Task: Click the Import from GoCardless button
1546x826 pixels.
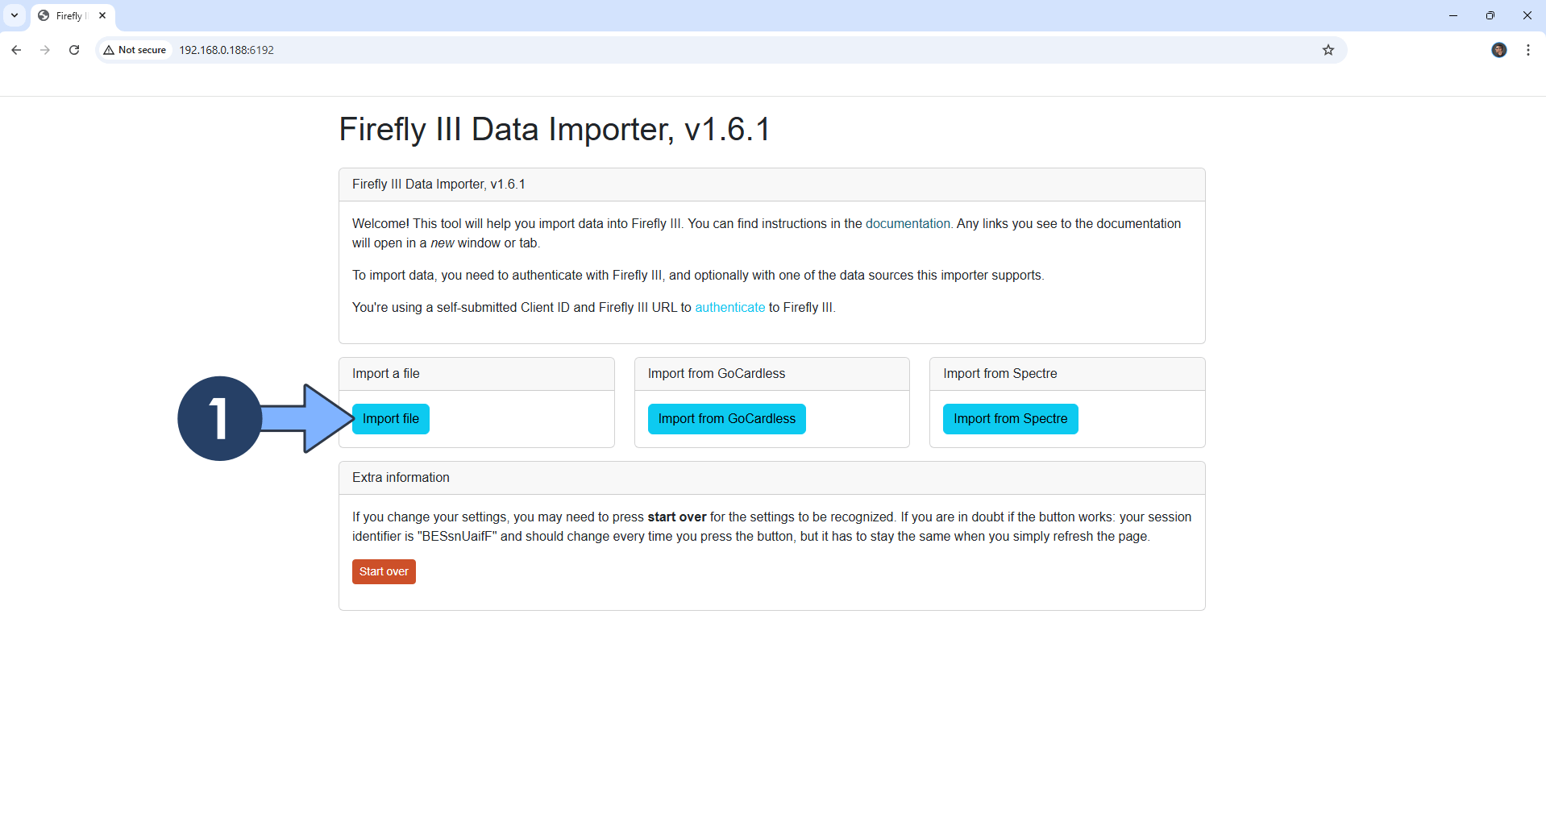Action: tap(727, 419)
